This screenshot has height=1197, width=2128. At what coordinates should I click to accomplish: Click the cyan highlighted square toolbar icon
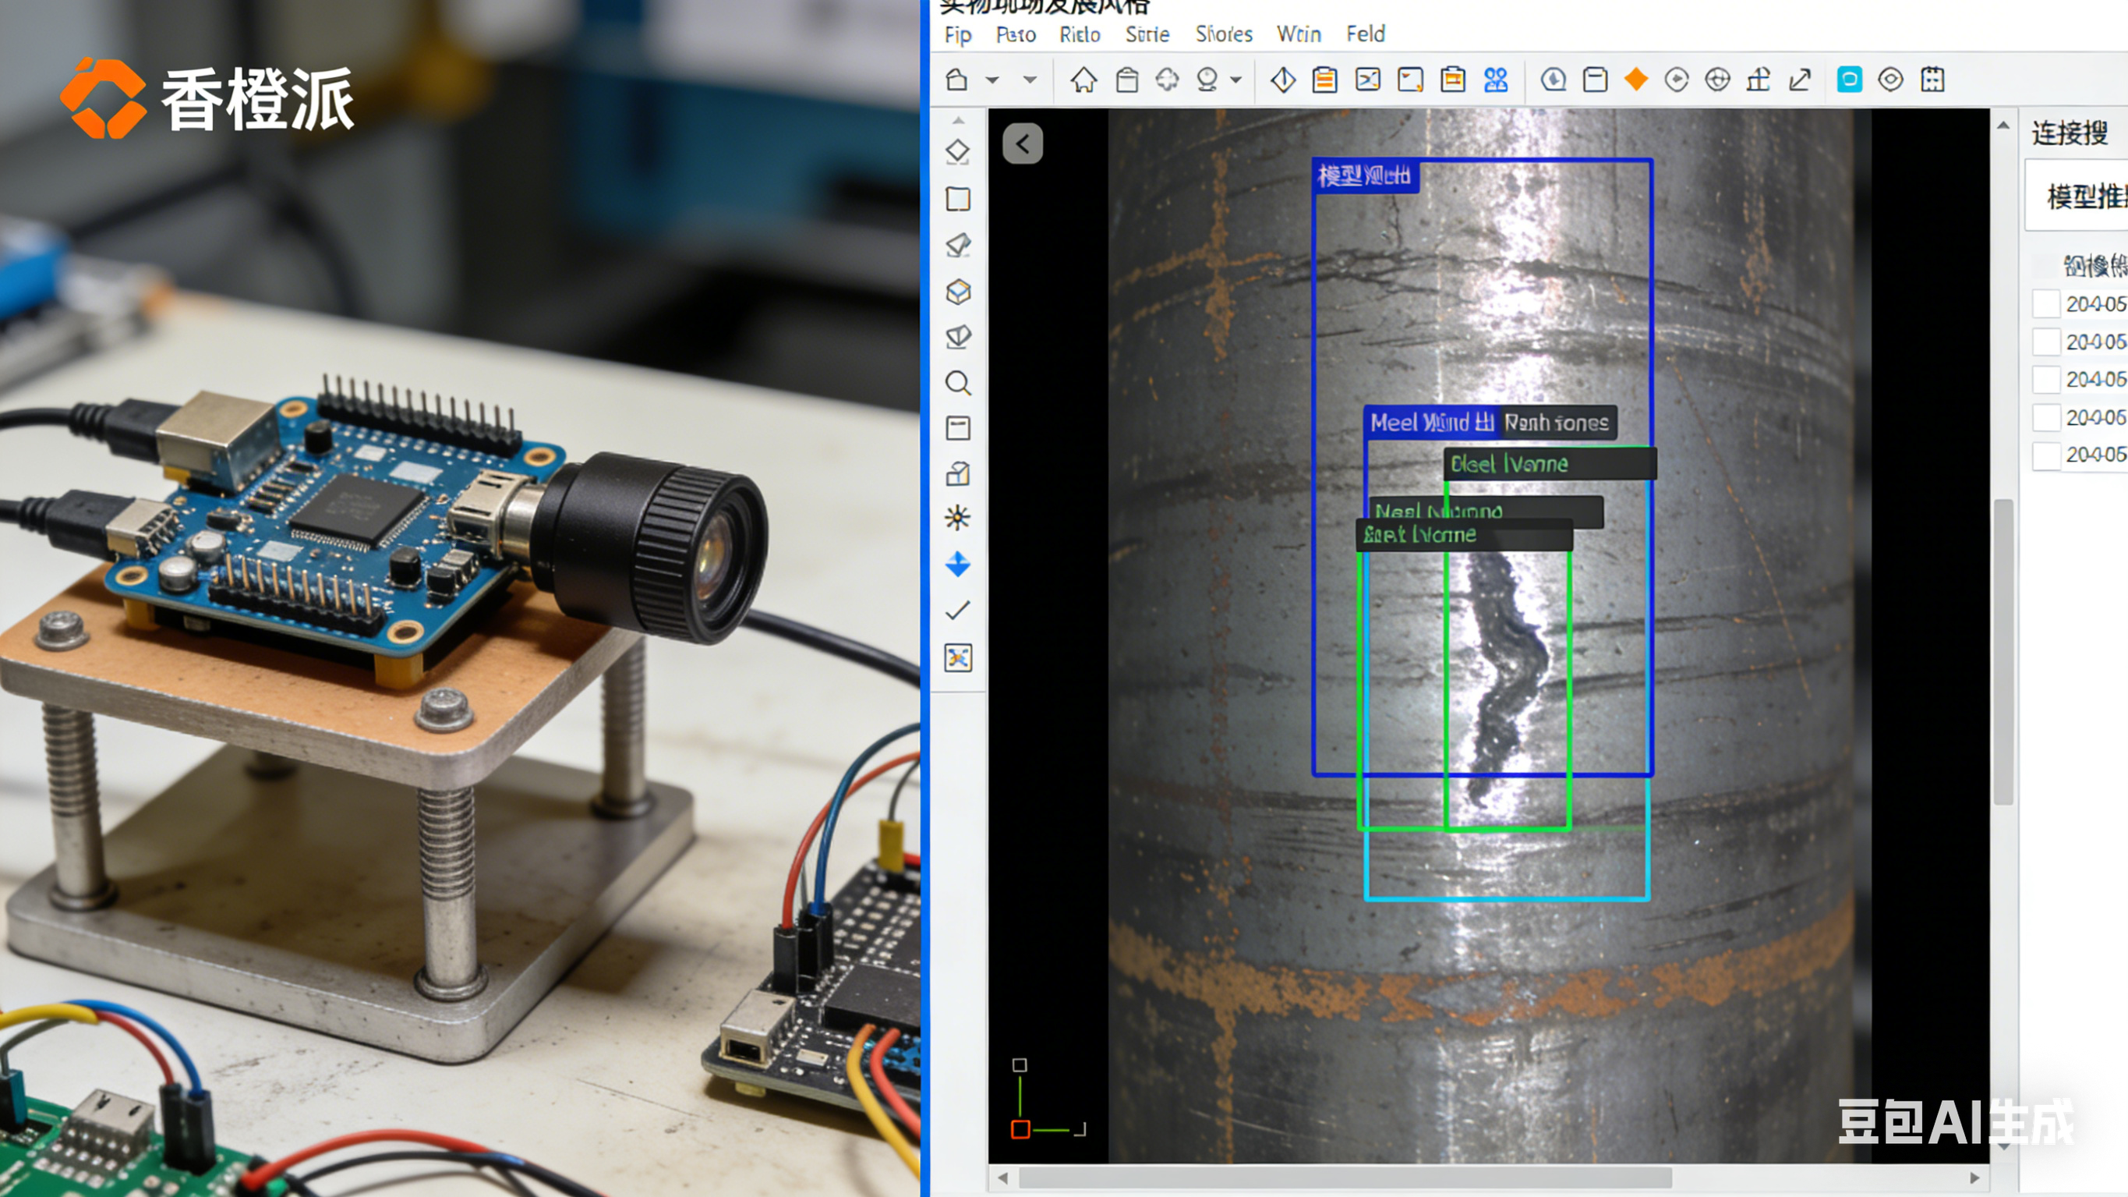(1849, 80)
